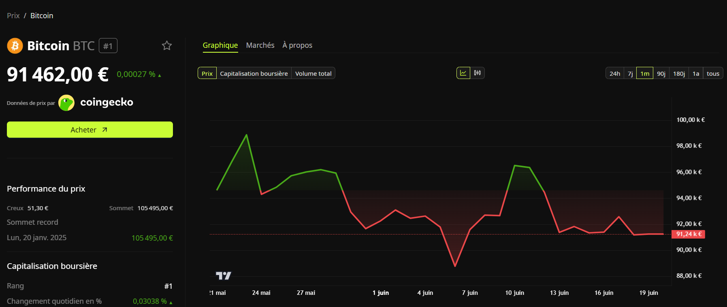
Task: Click the 0,03038 % daily change value
Action: (150, 301)
